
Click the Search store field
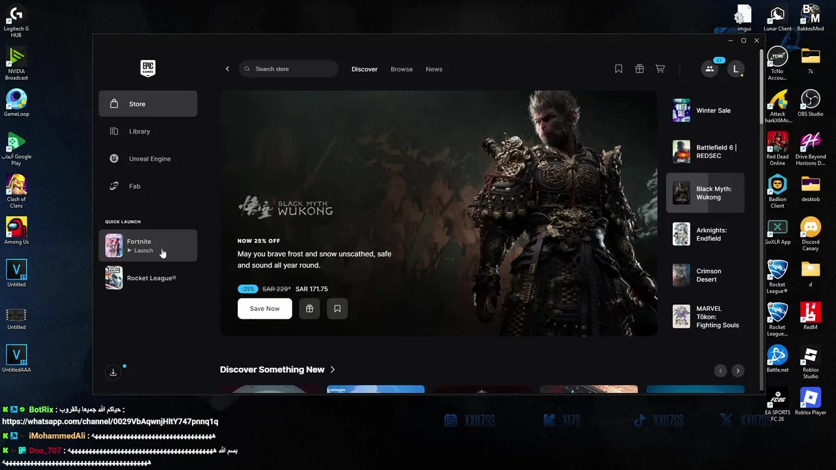pyautogui.click(x=288, y=69)
